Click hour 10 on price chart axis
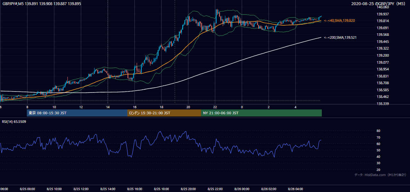 point(54,107)
